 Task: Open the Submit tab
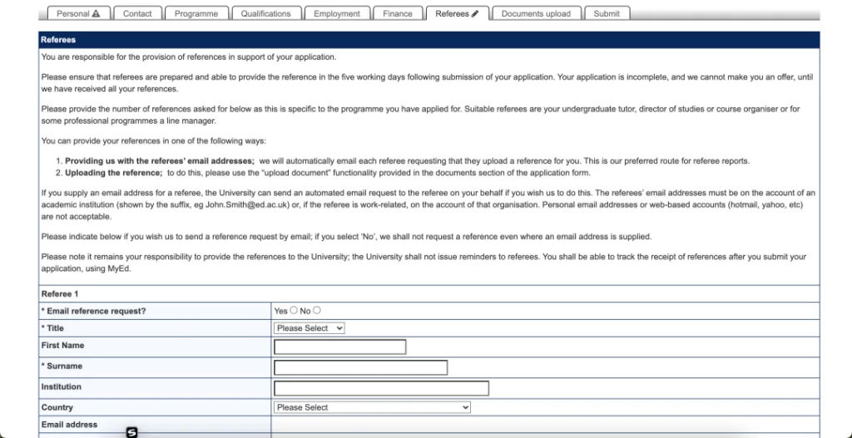coord(606,14)
